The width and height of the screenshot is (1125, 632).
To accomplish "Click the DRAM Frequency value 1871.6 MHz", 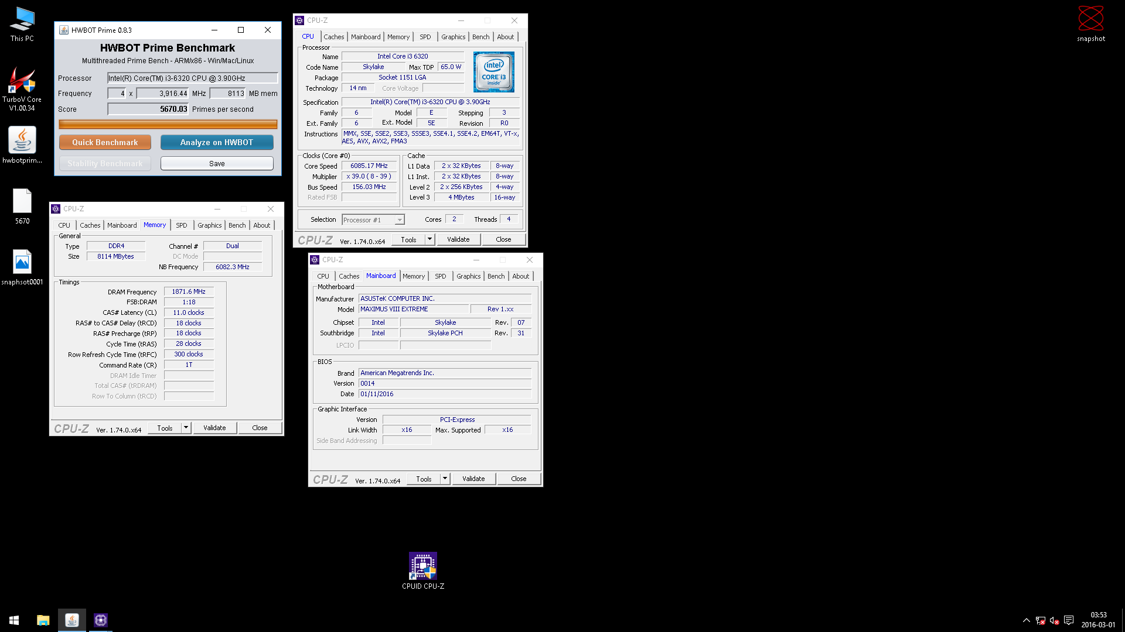I will click(x=189, y=291).
